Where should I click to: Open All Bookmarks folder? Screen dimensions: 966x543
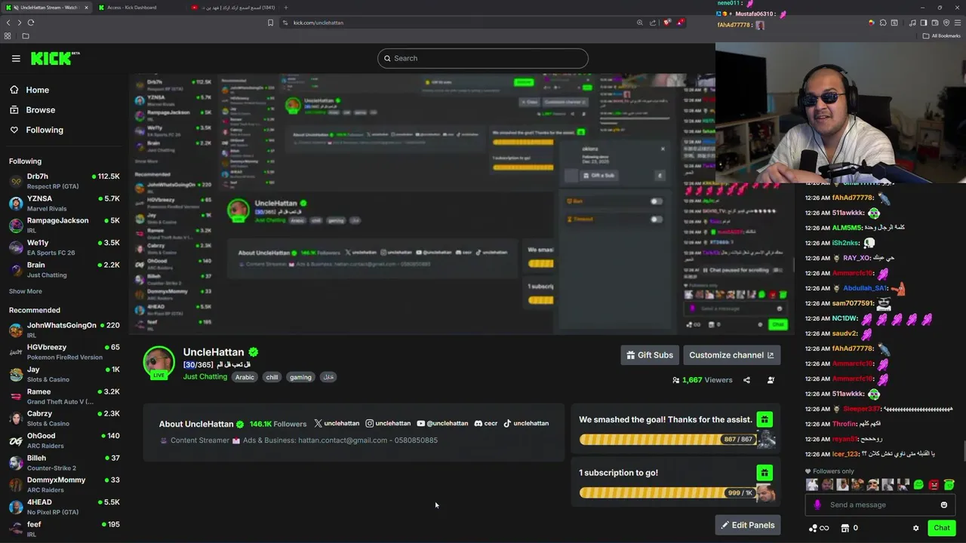click(x=941, y=35)
